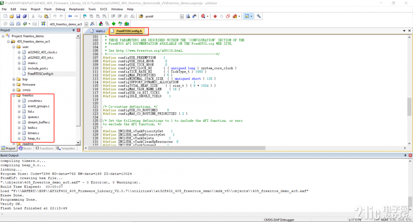Open the debug session dropdown arrow

point(208,16)
